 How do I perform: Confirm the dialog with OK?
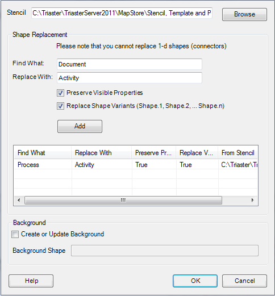click(x=195, y=281)
